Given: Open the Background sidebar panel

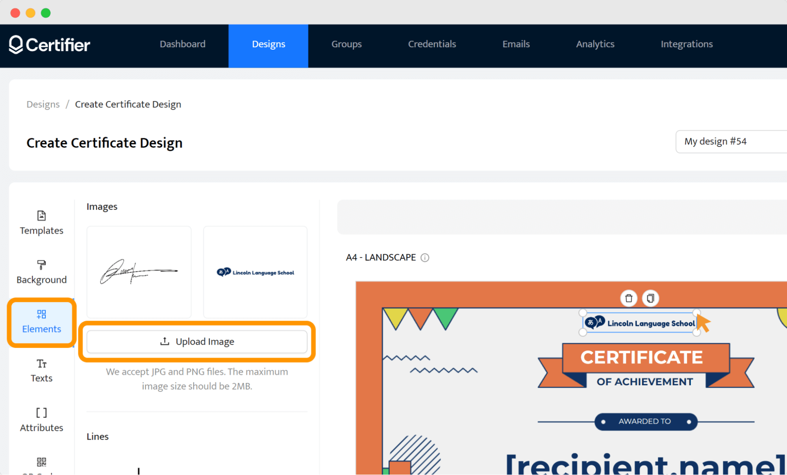Looking at the screenshot, I should (41, 272).
